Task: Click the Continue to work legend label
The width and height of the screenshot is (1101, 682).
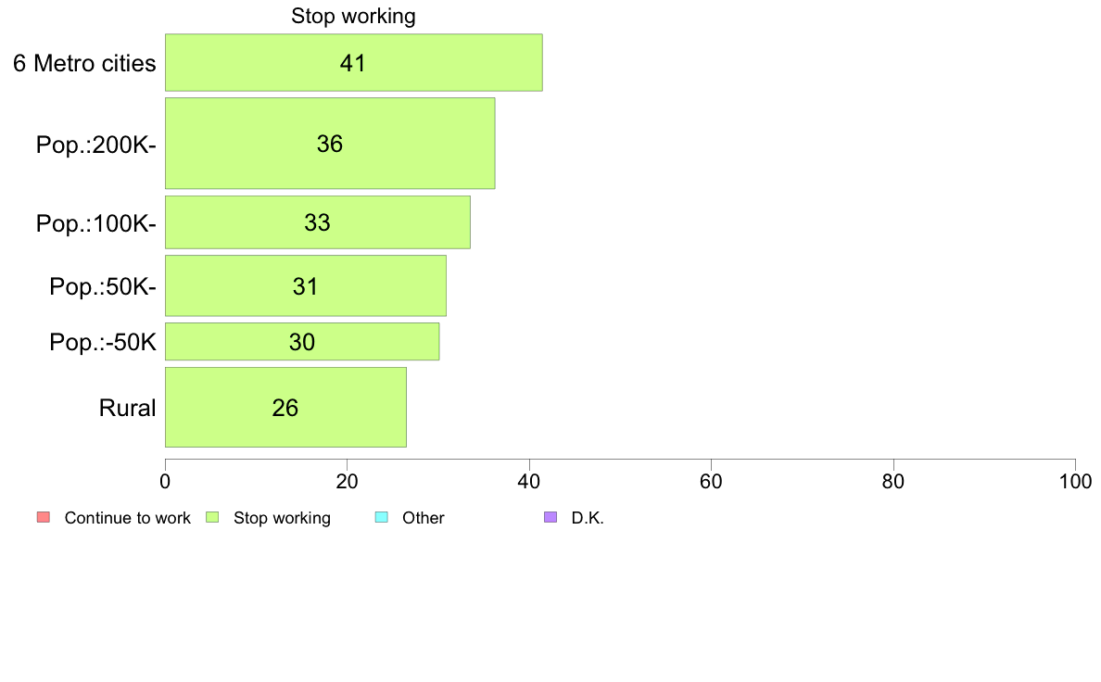Action: pyautogui.click(x=127, y=518)
